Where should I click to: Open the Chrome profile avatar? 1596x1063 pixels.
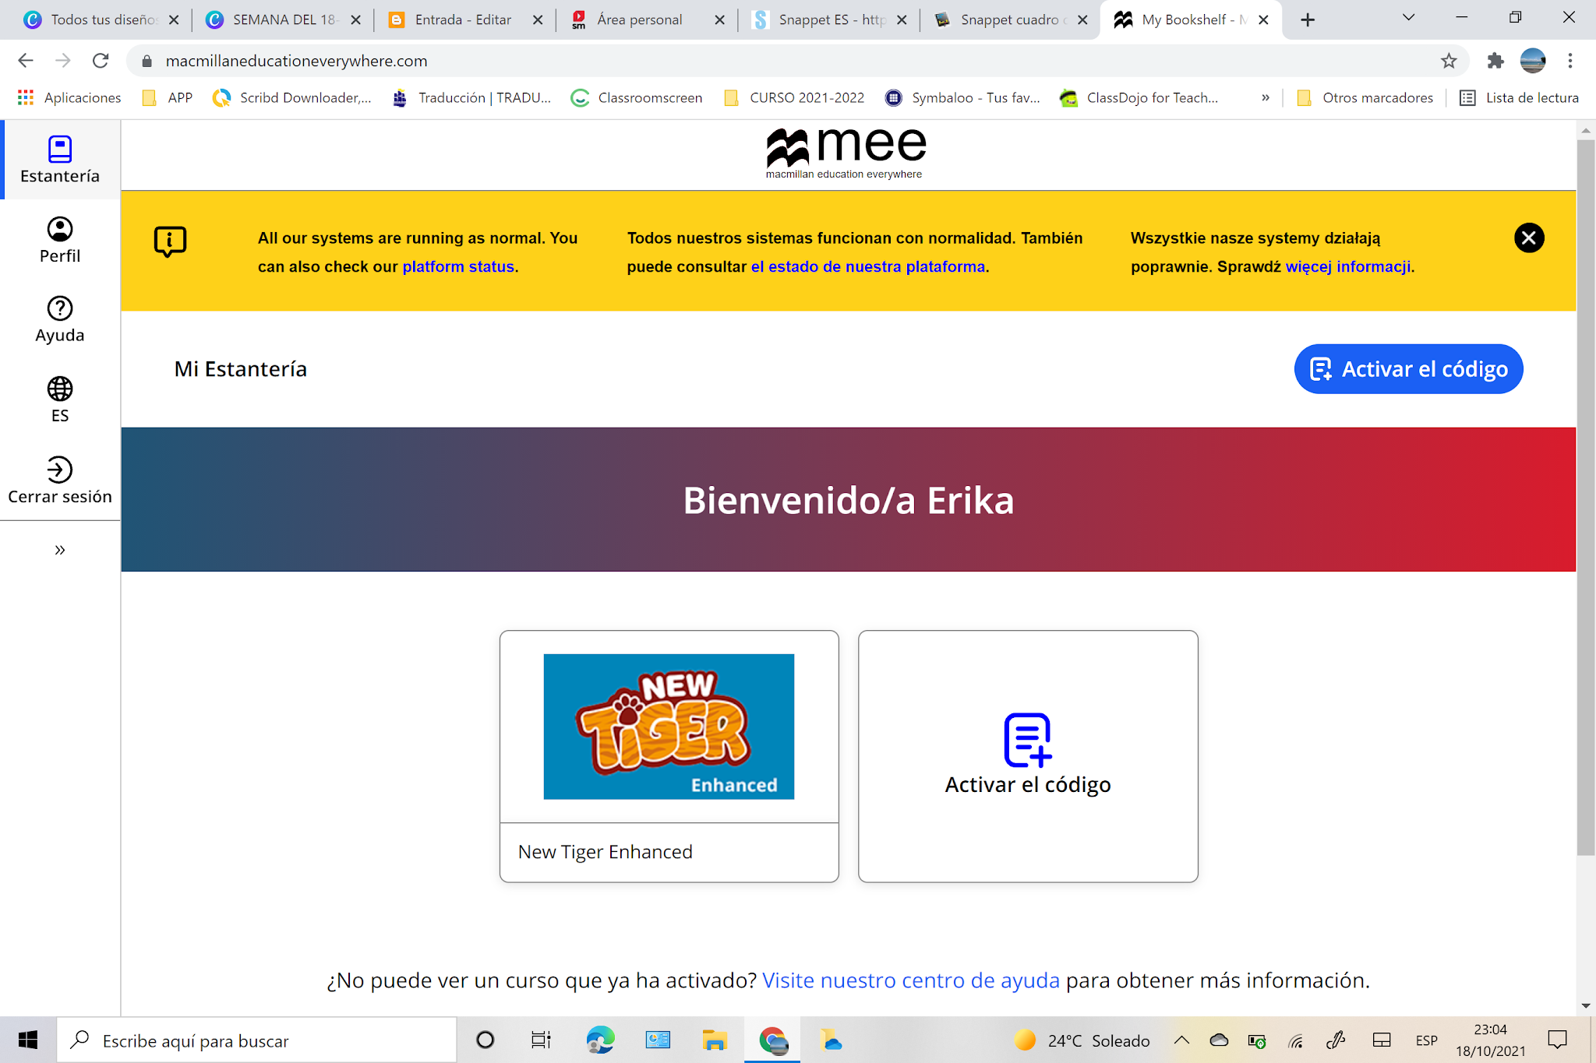pyautogui.click(x=1533, y=61)
